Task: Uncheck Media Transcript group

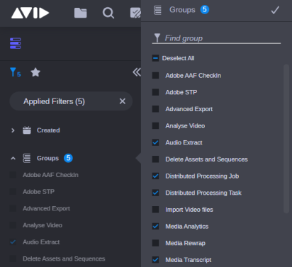Action: tap(155, 260)
